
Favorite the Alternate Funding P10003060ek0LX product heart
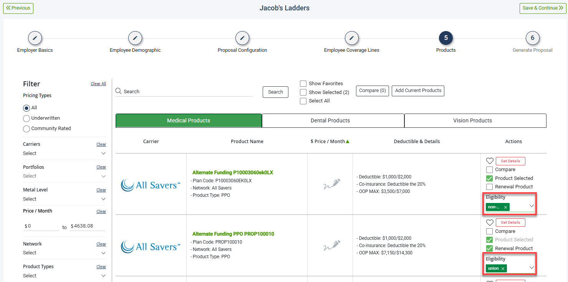tap(490, 161)
